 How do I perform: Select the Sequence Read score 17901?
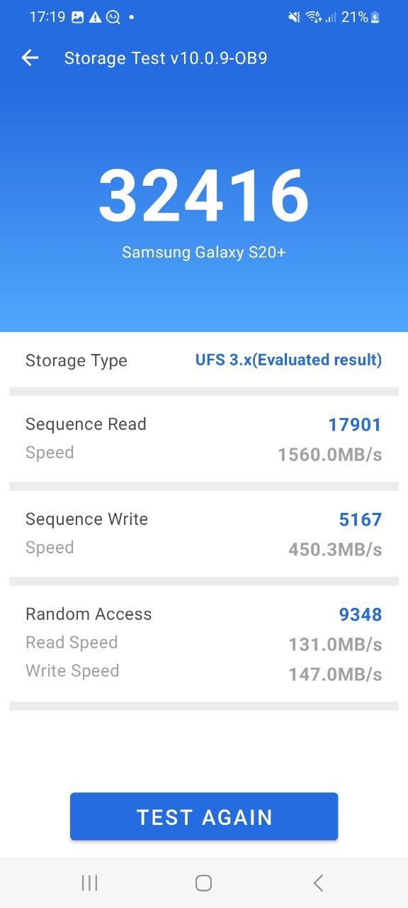pos(355,424)
